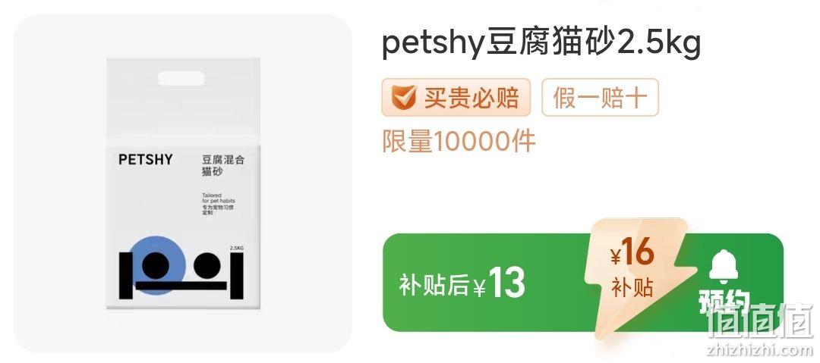Click the 值值值 watermark logo

click(x=760, y=321)
